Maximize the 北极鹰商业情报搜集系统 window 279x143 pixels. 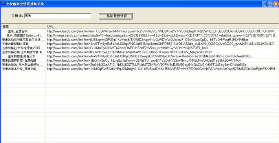(270, 4)
